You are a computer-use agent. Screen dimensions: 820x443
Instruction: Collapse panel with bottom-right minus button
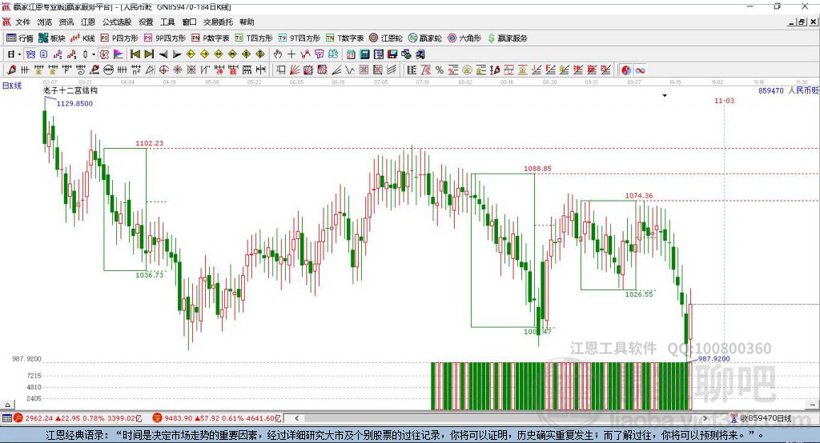(812, 405)
